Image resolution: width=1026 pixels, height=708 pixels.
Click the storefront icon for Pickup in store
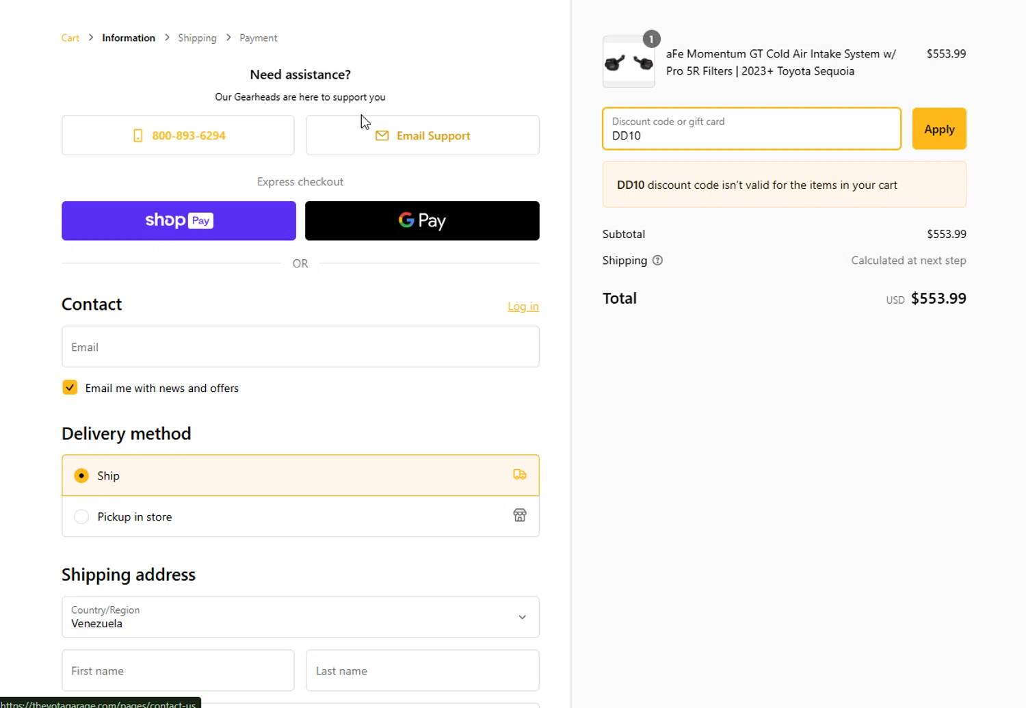tap(520, 515)
